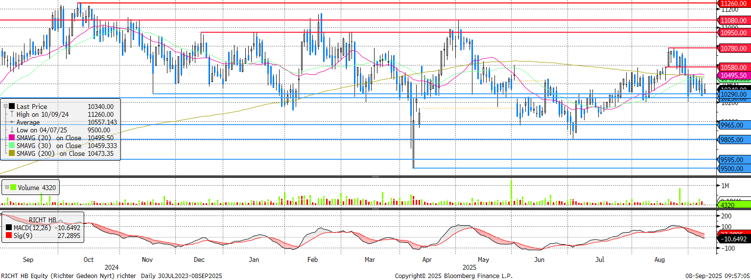
Task: Click the Average value 10557.143
Action: coord(102,122)
